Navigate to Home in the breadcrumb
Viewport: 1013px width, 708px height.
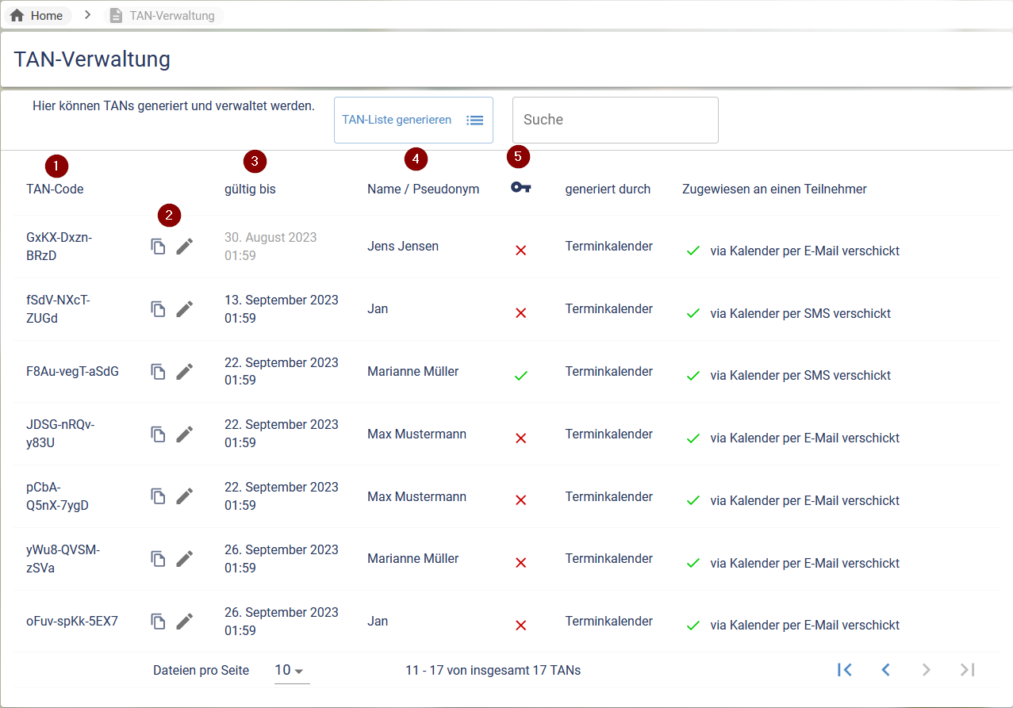point(37,16)
